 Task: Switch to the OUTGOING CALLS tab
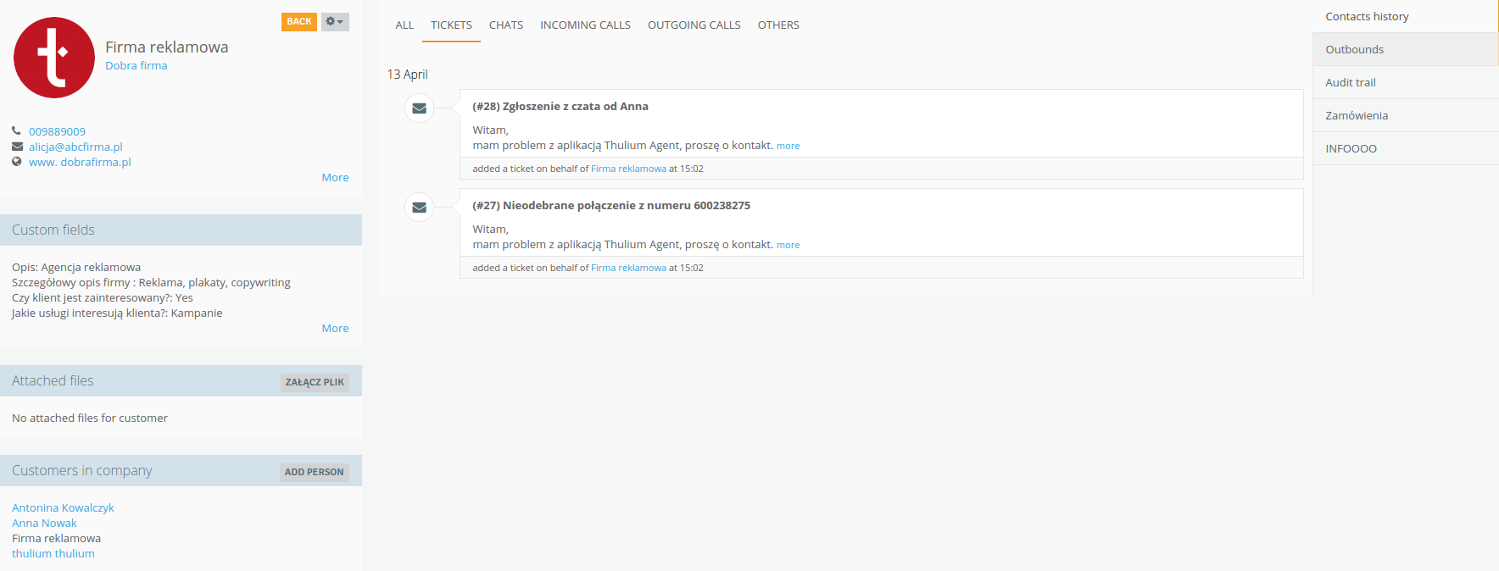[x=694, y=25]
